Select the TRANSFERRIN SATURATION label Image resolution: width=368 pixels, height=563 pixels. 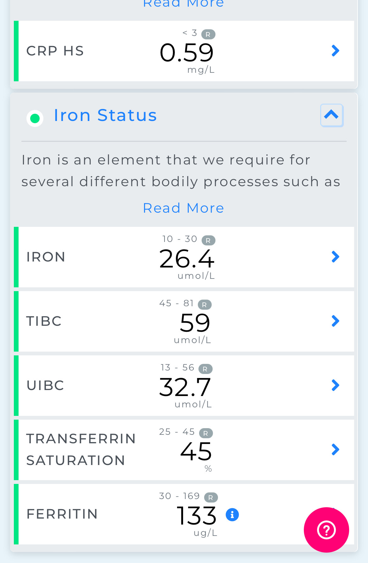pos(81,450)
